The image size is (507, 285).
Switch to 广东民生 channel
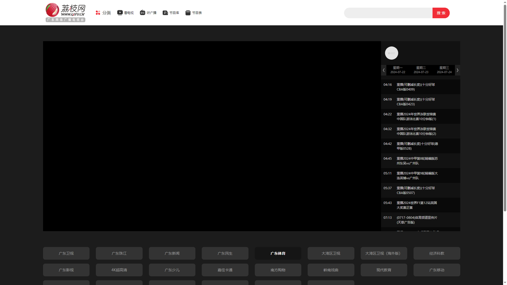(225, 253)
